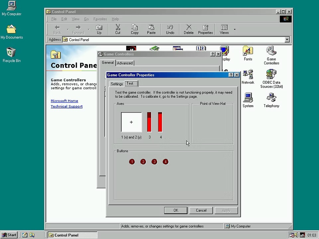
Task: Open the Favorites menu
Action: (x=100, y=19)
